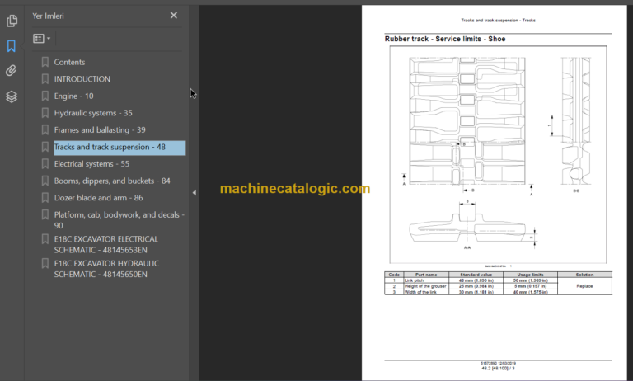The width and height of the screenshot is (633, 381).
Task: Jump to Dozer blade and arm - 86
Action: 98,198
